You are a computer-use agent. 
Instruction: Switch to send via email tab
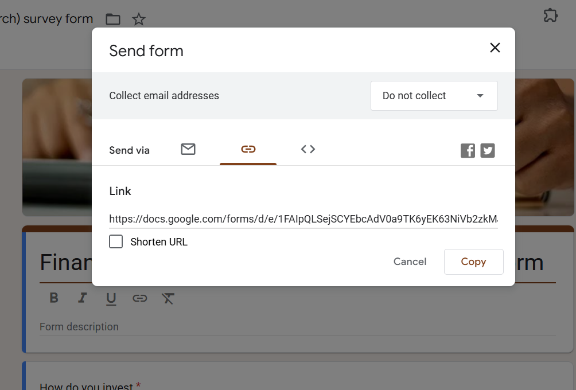(x=188, y=150)
